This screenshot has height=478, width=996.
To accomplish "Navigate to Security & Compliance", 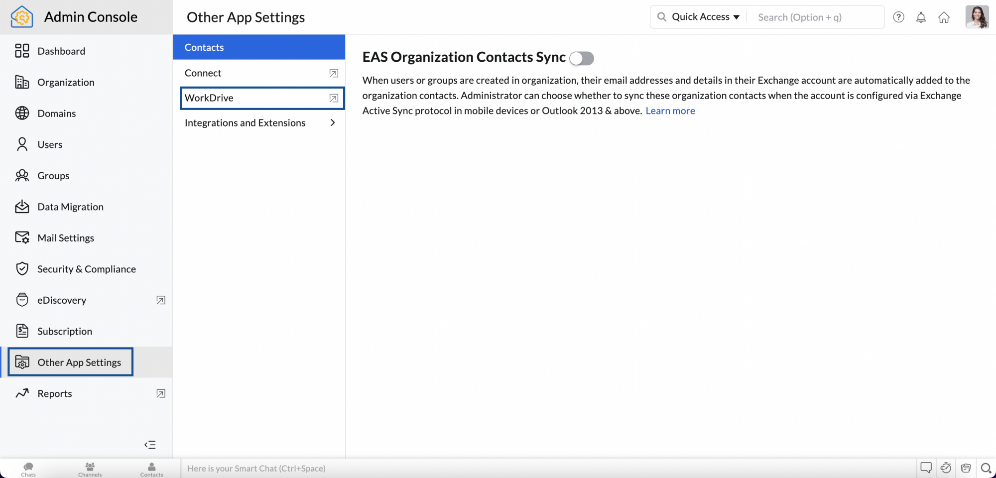I will pyautogui.click(x=86, y=269).
